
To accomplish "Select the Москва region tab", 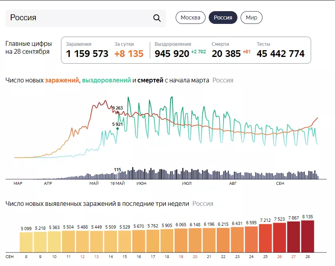I will coord(190,18).
